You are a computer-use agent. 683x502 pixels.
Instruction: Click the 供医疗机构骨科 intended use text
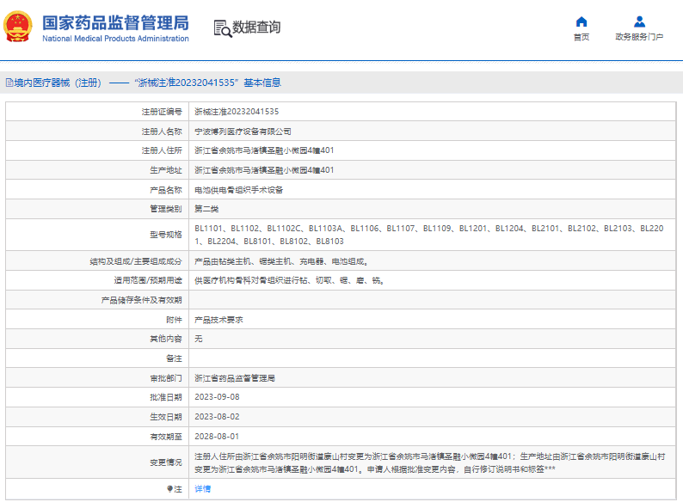tap(289, 281)
